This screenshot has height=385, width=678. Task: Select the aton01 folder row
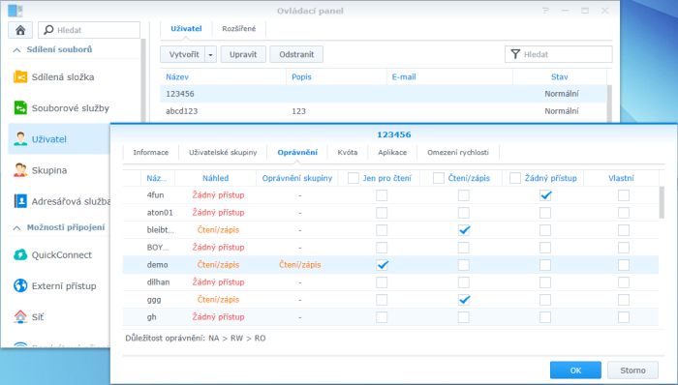coord(390,213)
